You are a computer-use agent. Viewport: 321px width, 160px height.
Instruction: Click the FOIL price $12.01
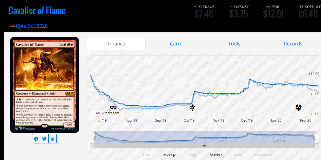274,14
